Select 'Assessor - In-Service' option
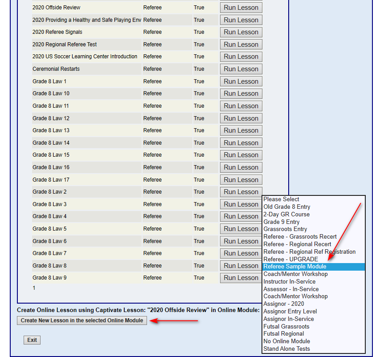Image resolution: width=380 pixels, height=357 pixels. click(314, 289)
